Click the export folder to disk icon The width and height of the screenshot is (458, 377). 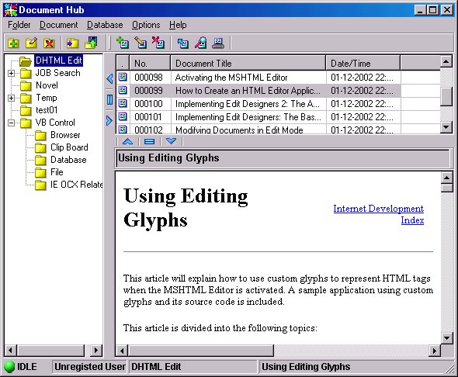click(x=91, y=43)
